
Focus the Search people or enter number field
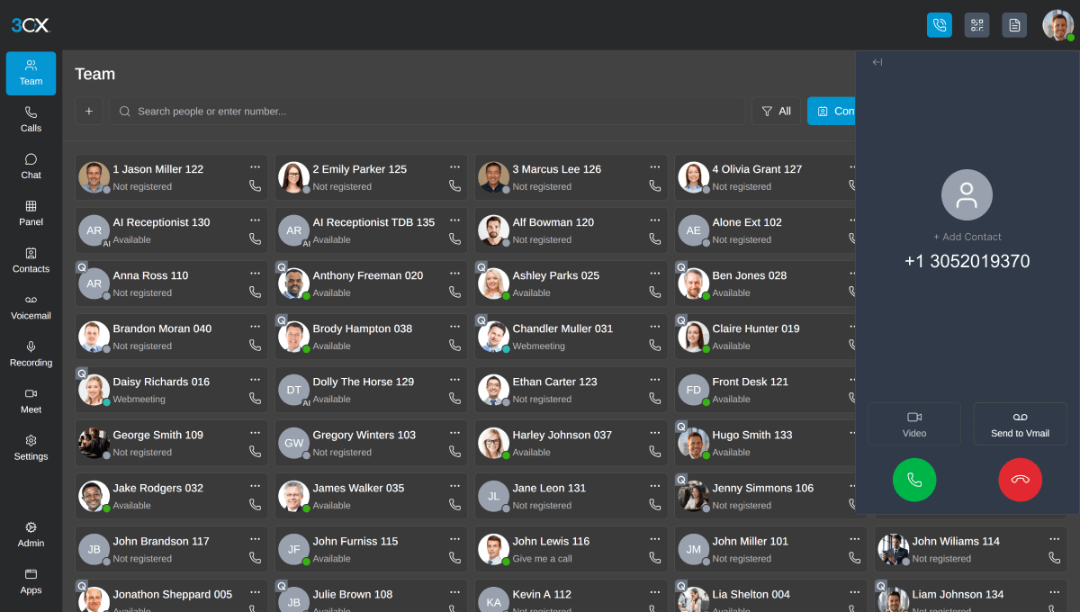(427, 111)
